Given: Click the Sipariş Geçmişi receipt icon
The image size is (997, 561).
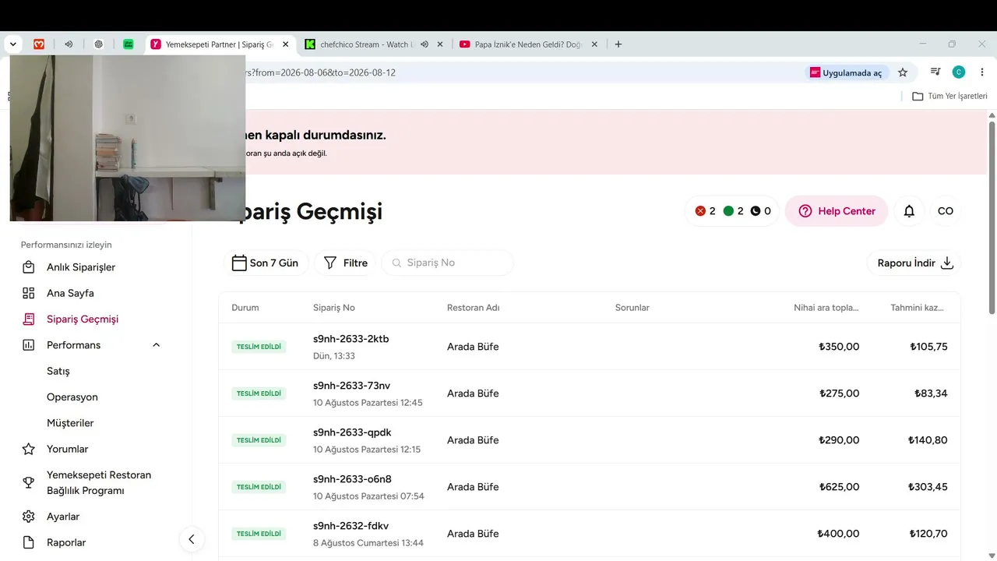Looking at the screenshot, I should [29, 319].
